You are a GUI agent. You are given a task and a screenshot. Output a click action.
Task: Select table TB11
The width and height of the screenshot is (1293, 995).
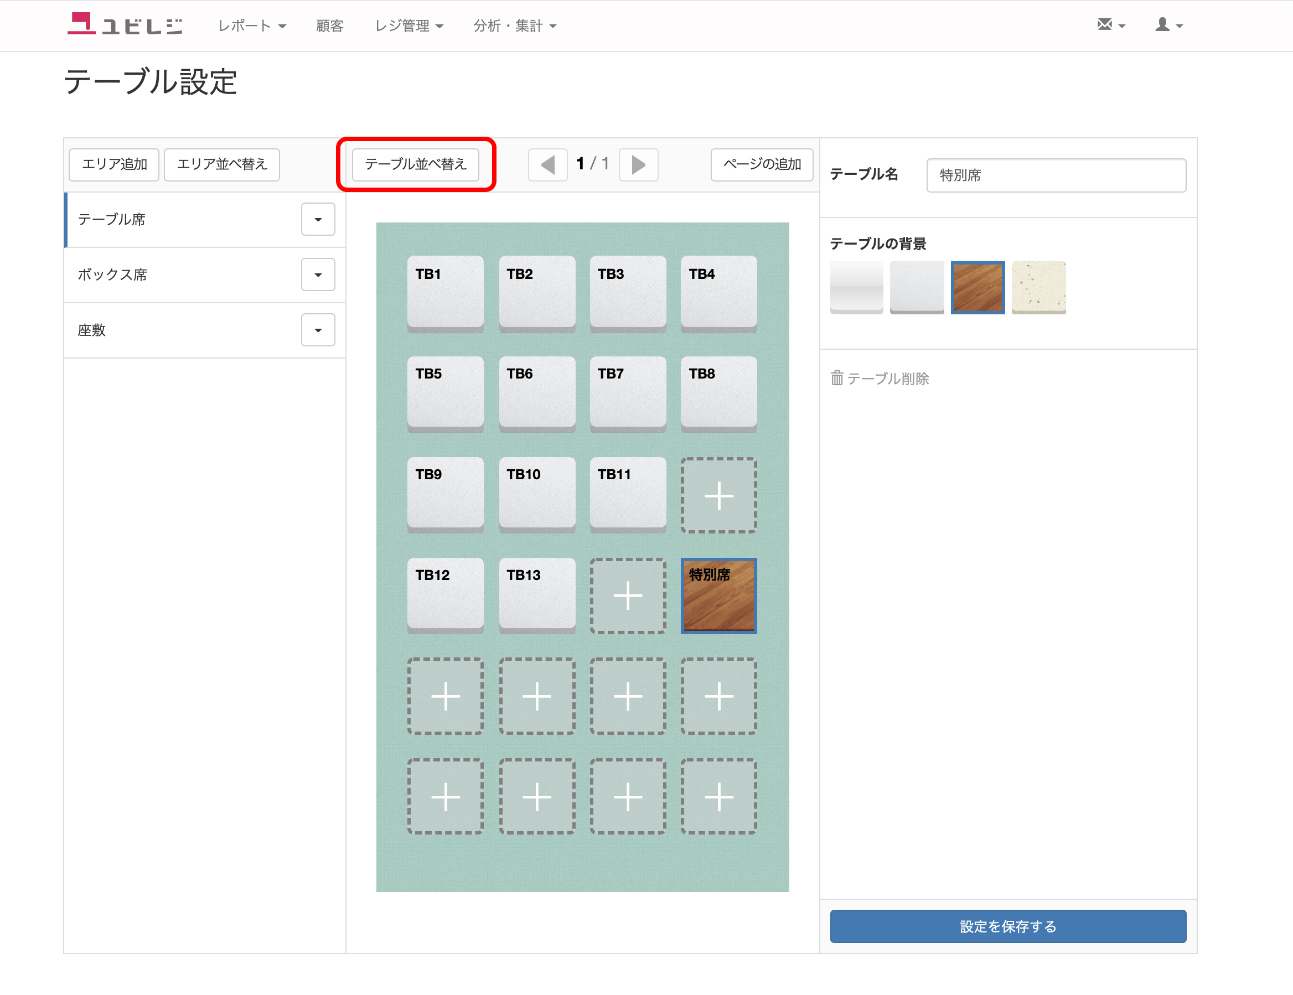click(x=628, y=494)
